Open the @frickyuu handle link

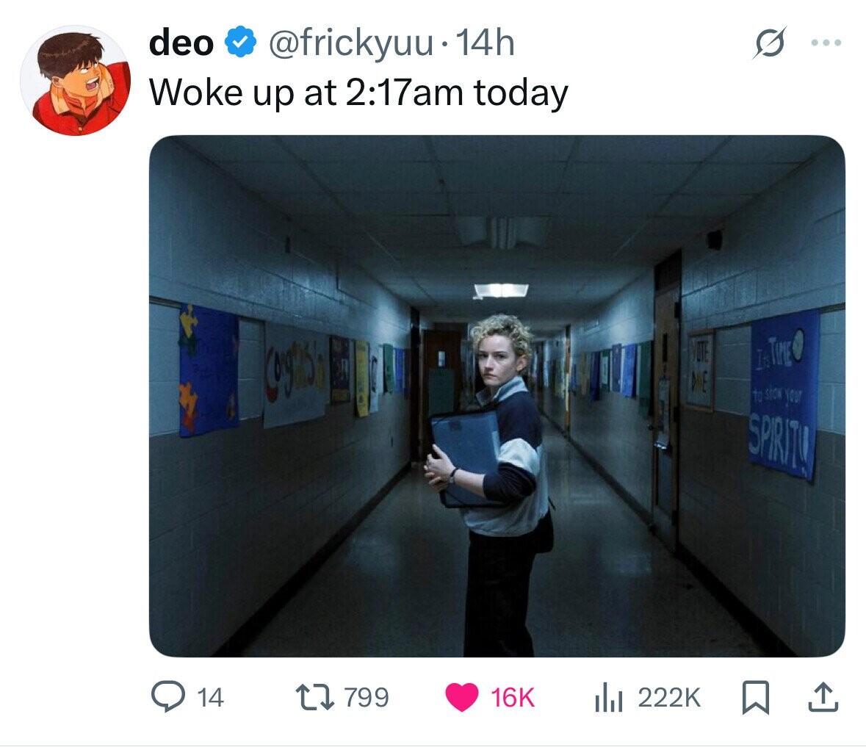[x=350, y=43]
